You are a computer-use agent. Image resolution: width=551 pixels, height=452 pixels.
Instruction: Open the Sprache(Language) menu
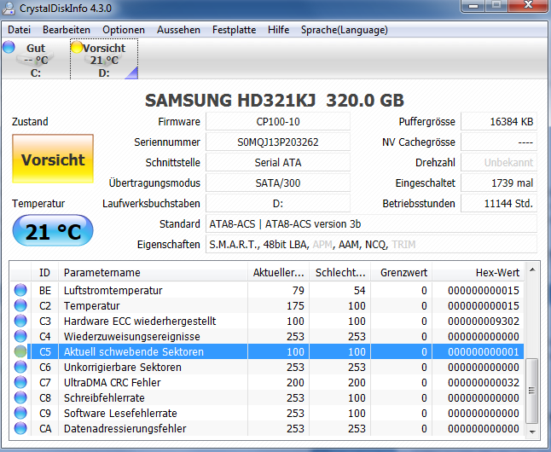345,30
